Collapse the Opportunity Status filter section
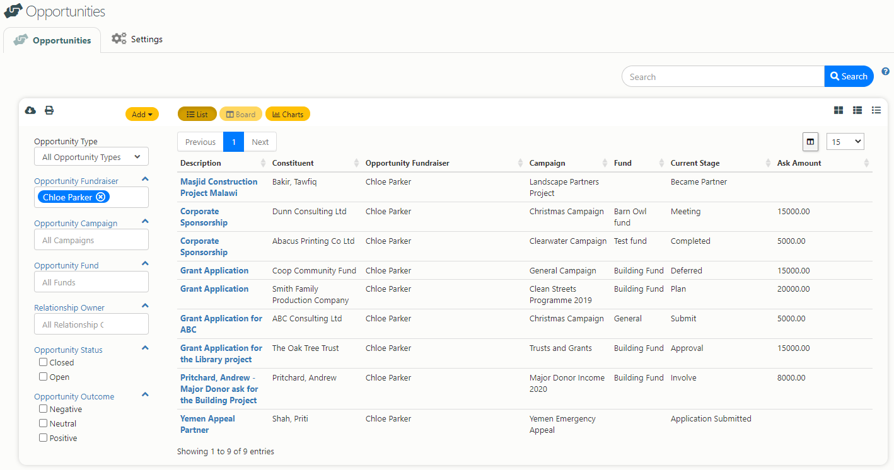 tap(145, 348)
